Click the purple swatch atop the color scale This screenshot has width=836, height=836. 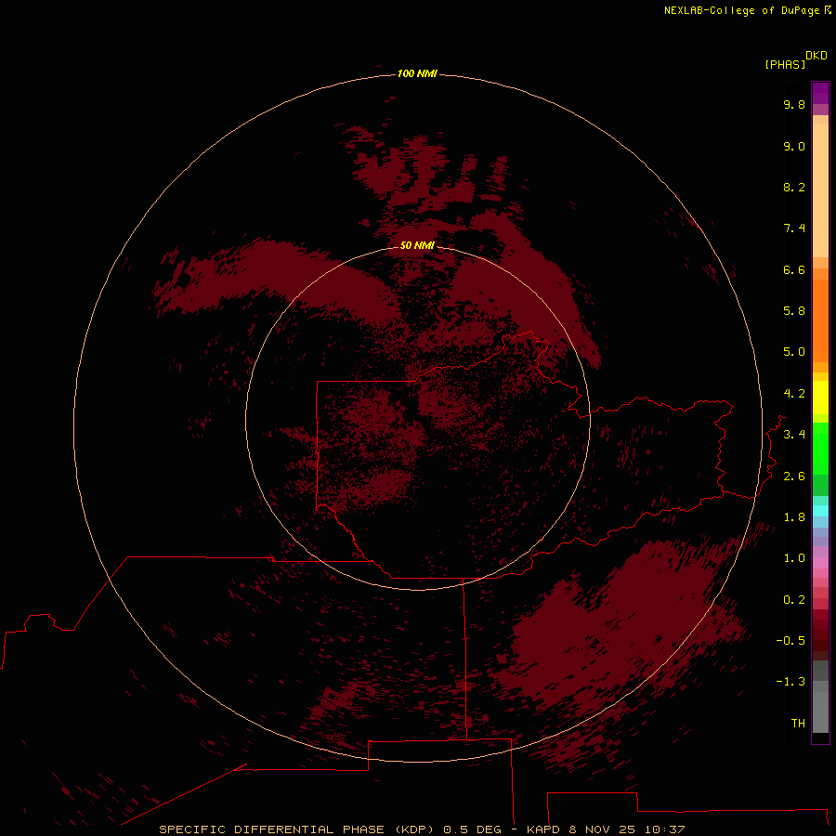tap(820, 93)
